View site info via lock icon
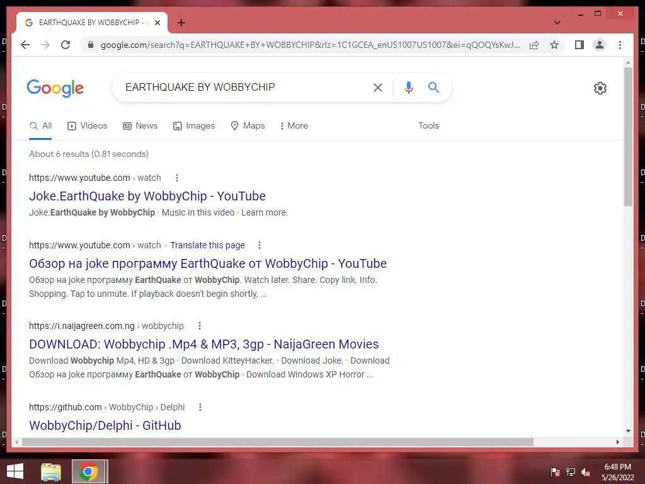 coord(91,45)
